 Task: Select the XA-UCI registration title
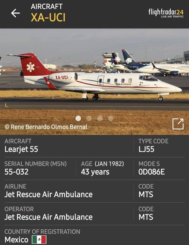[x=48, y=17]
